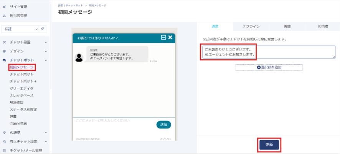Click the AI連携 sidebar icon

(4, 133)
